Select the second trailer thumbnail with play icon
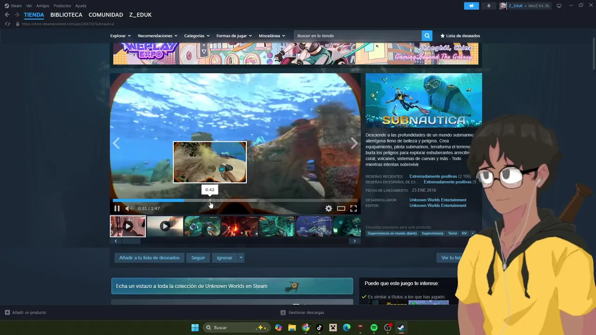The width and height of the screenshot is (596, 335). point(165,226)
